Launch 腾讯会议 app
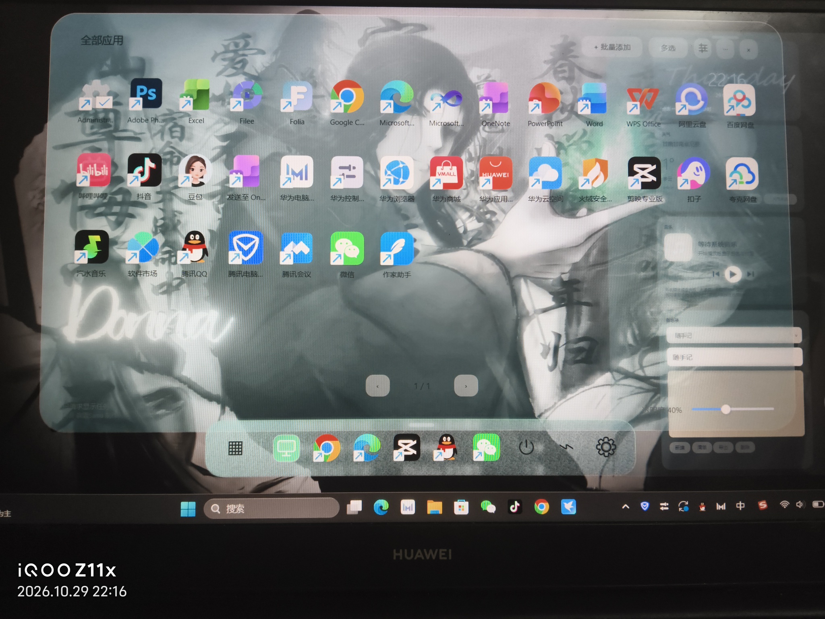 point(297,249)
